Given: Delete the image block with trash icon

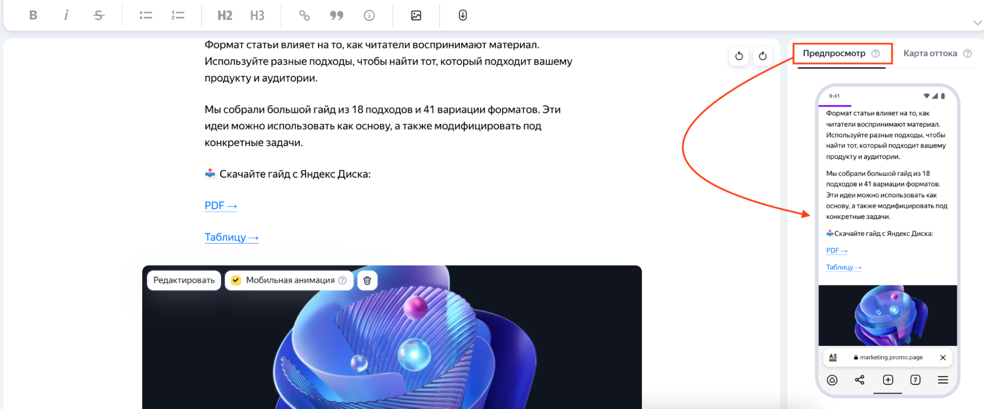Looking at the screenshot, I should (x=367, y=281).
